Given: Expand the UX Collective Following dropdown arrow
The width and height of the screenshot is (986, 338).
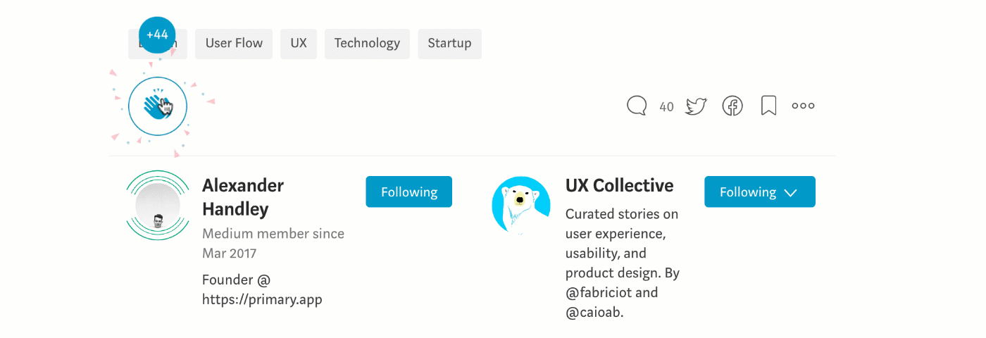Looking at the screenshot, I should pyautogui.click(x=791, y=192).
